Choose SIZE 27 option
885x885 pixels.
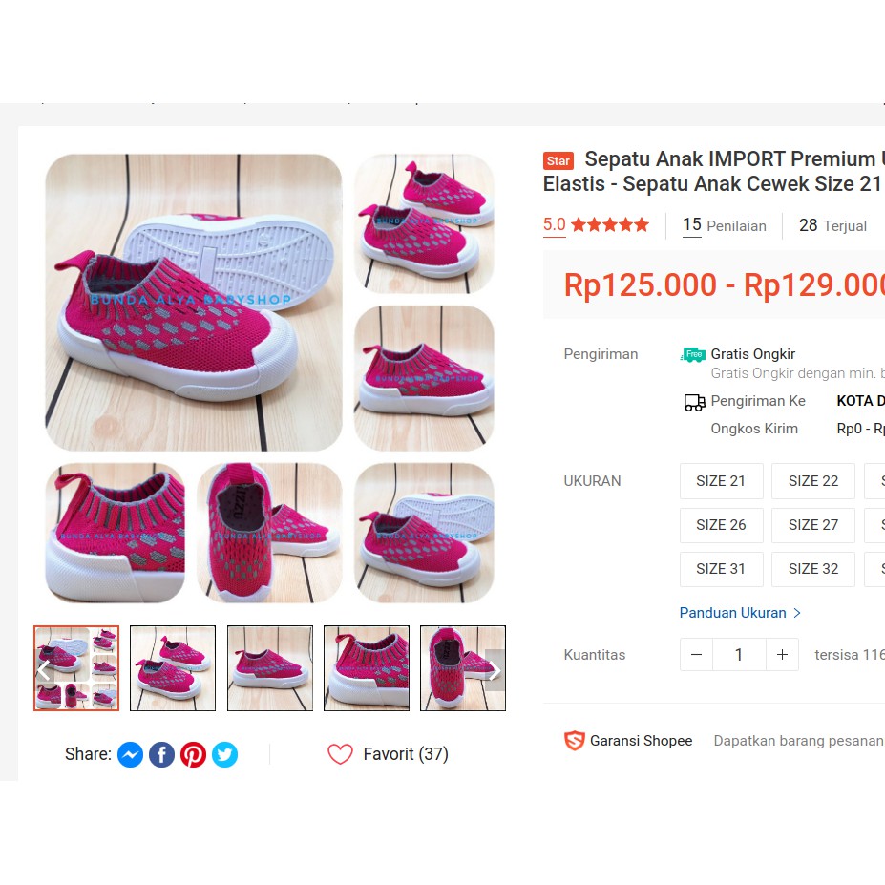click(x=813, y=525)
